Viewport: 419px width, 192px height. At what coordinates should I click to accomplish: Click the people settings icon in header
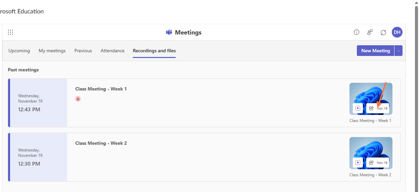pos(370,32)
